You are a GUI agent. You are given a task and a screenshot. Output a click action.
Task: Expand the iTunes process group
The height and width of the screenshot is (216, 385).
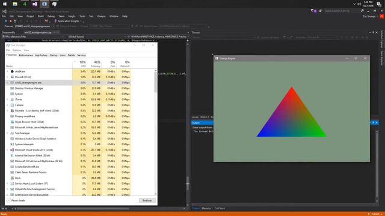pos(7,100)
